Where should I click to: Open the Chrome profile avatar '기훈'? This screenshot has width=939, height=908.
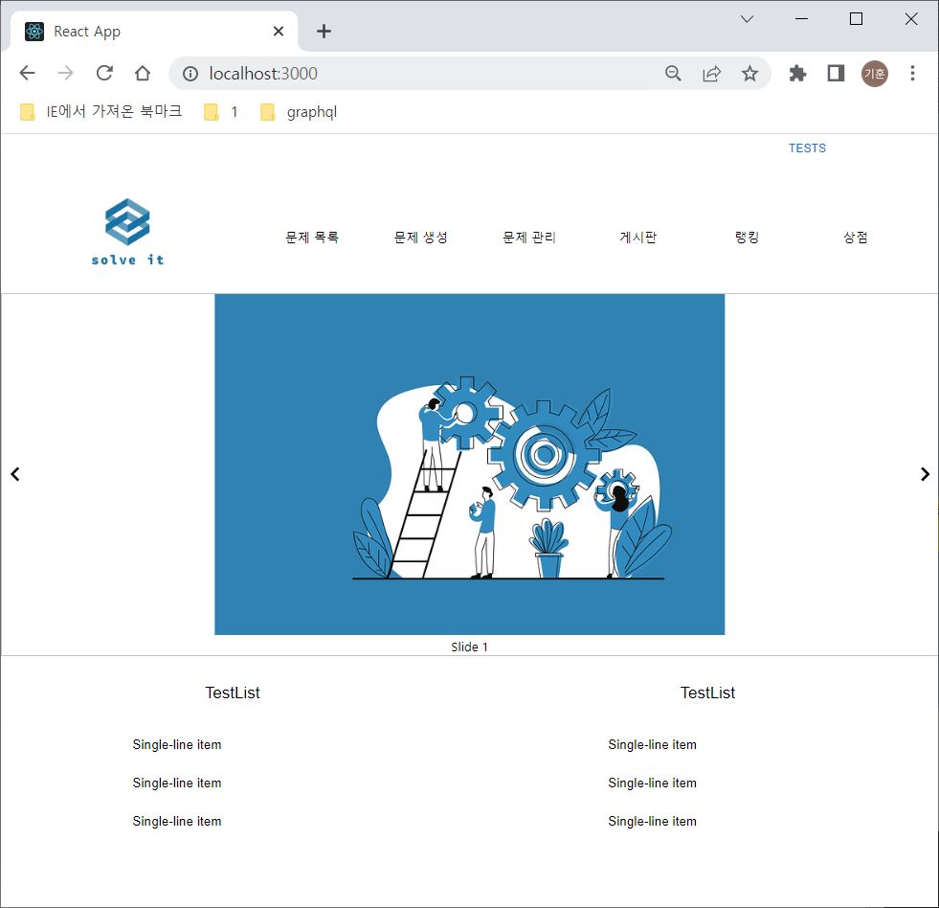(x=874, y=73)
